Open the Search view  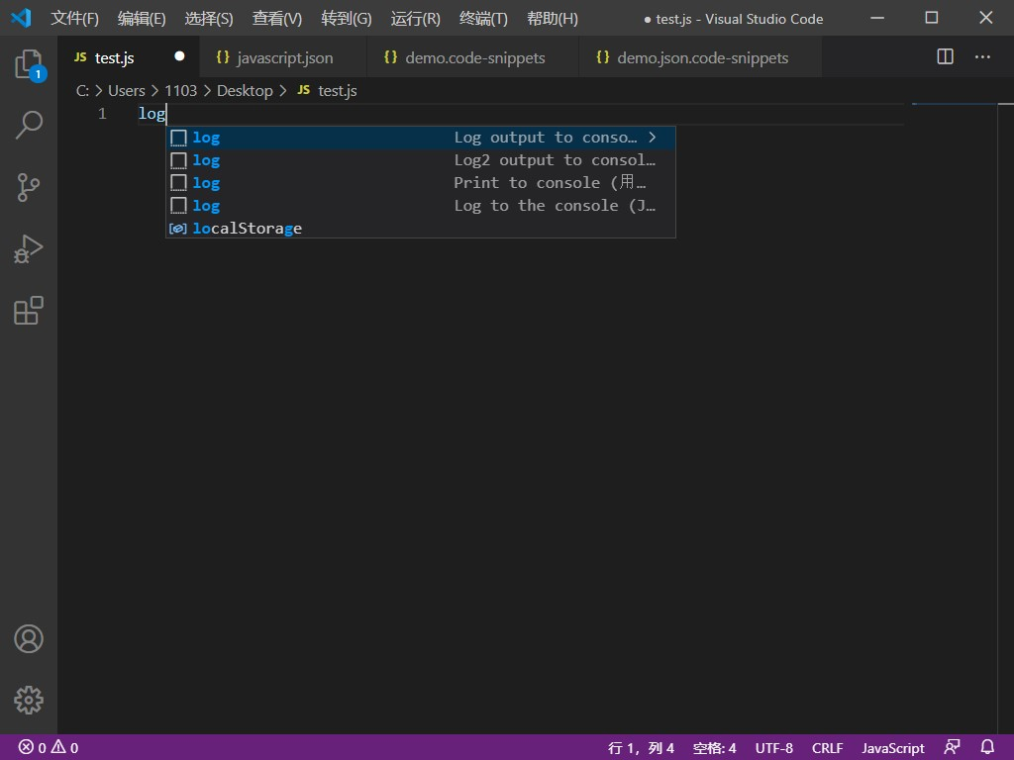pos(29,125)
